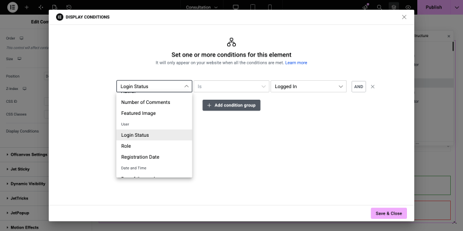Switch to mobile preview device icon
Image resolution: width=463 pixels, height=231 pixels.
[270, 7]
